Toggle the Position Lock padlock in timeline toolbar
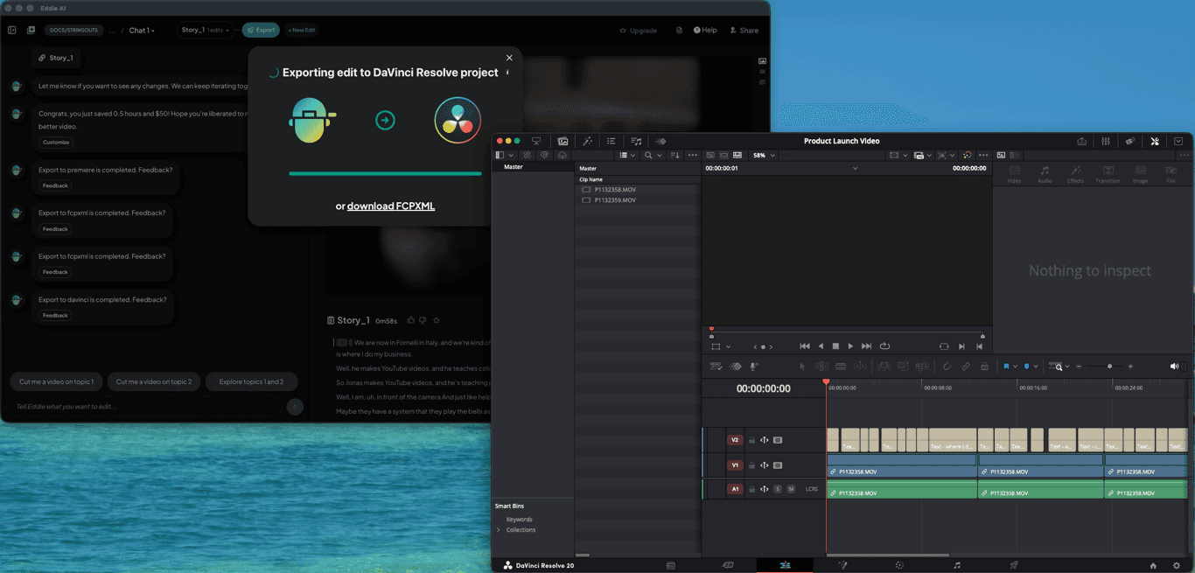The width and height of the screenshot is (1195, 573). (984, 367)
